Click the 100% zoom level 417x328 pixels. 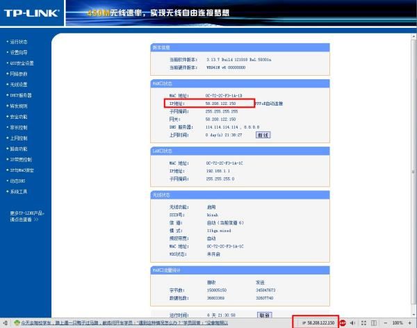coord(398,323)
